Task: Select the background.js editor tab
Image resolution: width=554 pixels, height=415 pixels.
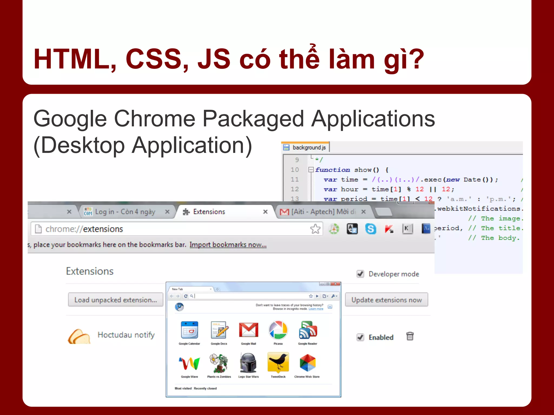Action: point(305,147)
